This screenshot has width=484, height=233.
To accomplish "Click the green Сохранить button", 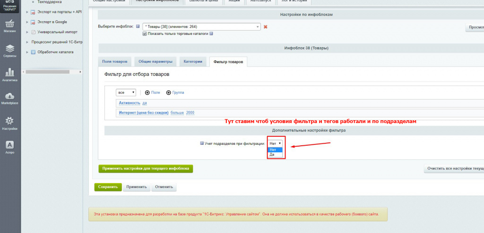I will 108,187.
